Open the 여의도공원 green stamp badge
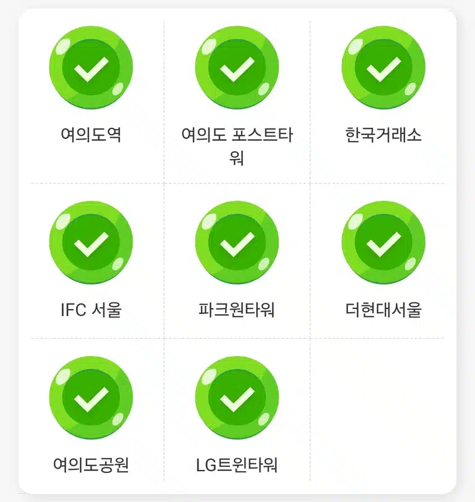This screenshot has height=502, width=475. (91, 398)
